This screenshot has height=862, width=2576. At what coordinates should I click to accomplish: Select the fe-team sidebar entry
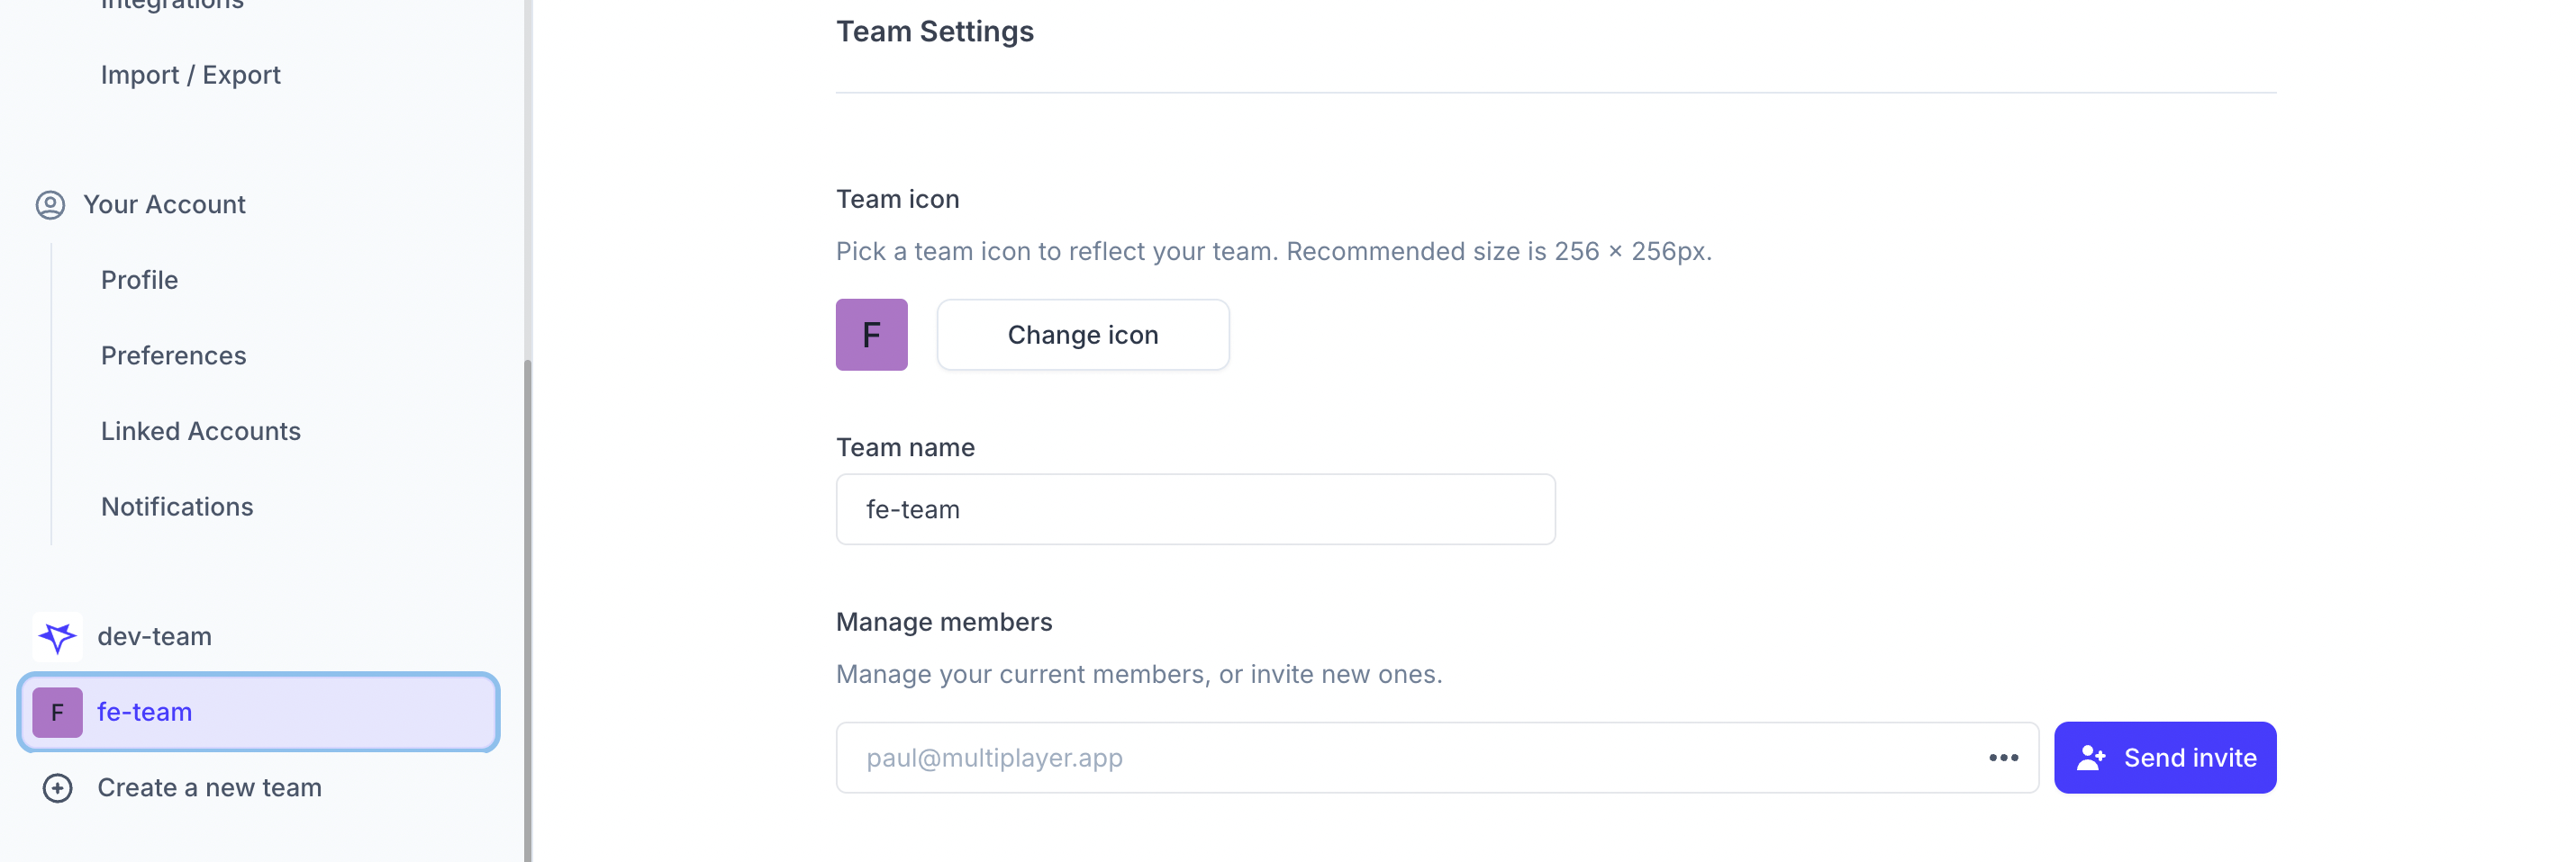[x=258, y=712]
